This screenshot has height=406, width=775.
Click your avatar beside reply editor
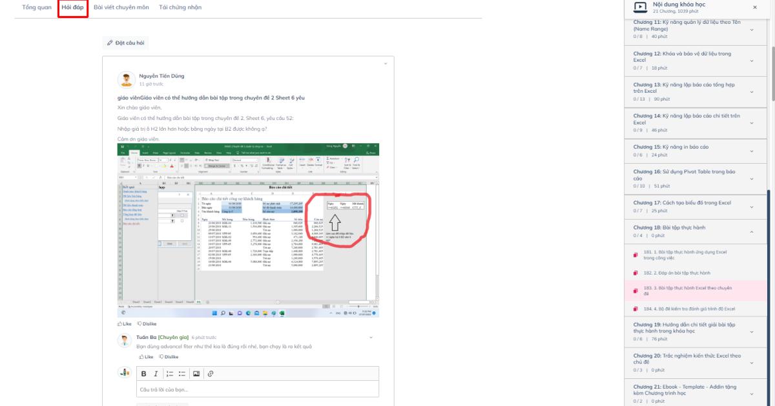tap(124, 372)
